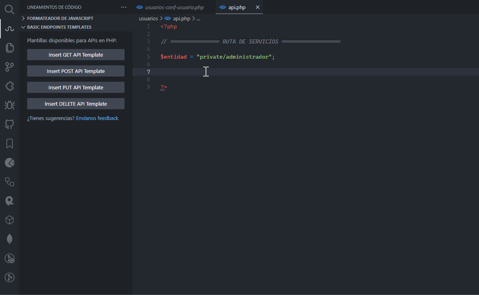Close the api.php tab
The height and width of the screenshot is (295, 479).
pyautogui.click(x=257, y=7)
